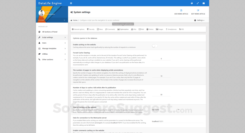The height and width of the screenshot is (133, 245).
Task: Open the Settings dropdown
Action: click(x=199, y=20)
